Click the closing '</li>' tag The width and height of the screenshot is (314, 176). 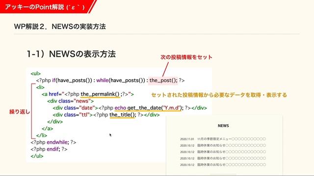tap(42, 135)
